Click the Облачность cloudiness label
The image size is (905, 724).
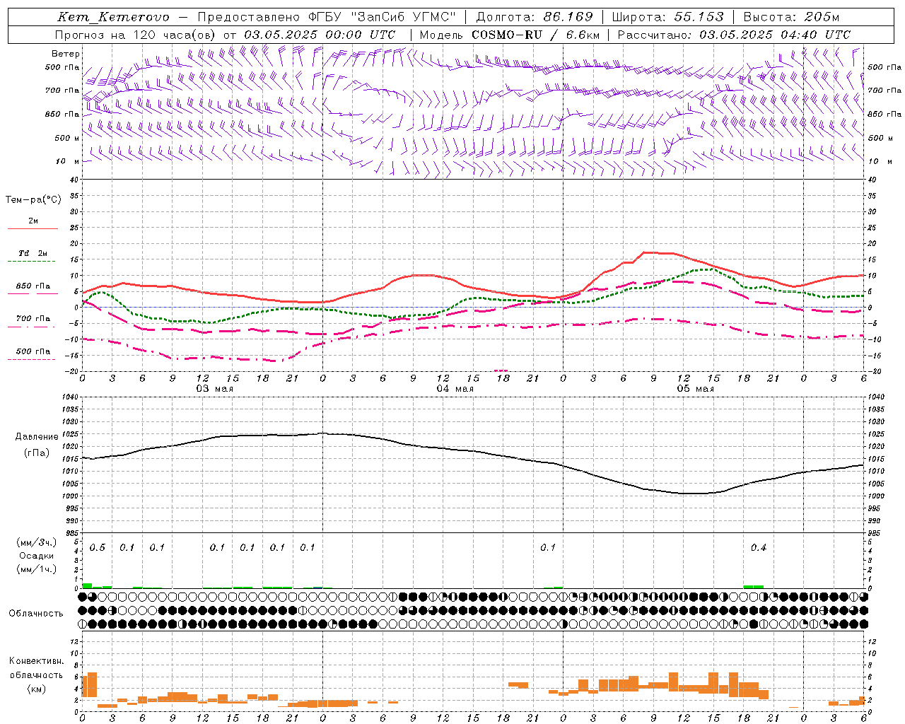[x=36, y=614]
